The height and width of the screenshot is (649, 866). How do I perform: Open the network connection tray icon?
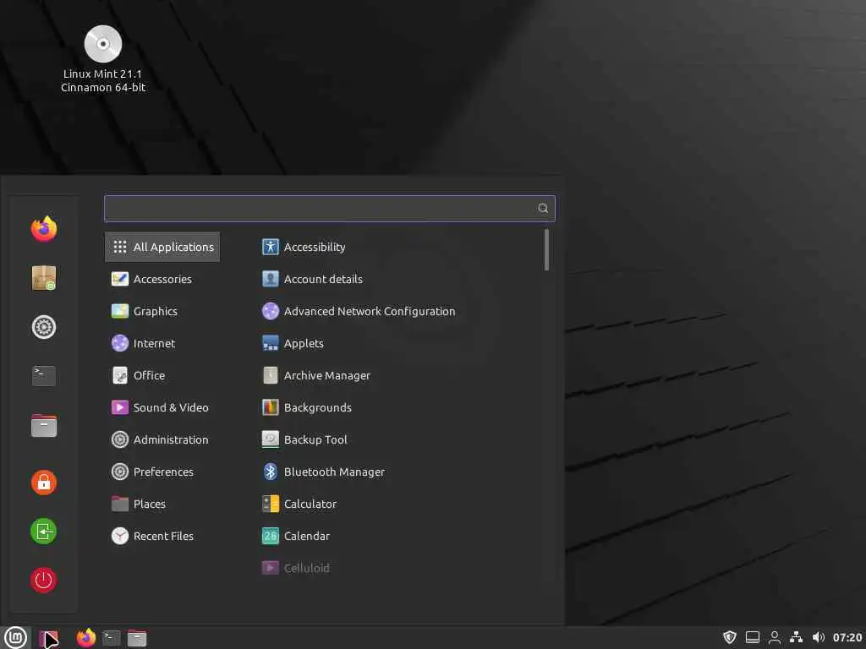[x=796, y=637]
